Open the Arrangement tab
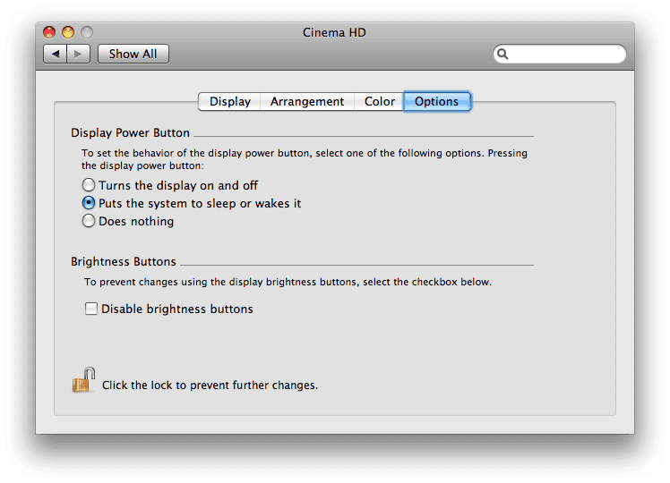The height and width of the screenshot is (483, 670). [x=307, y=101]
